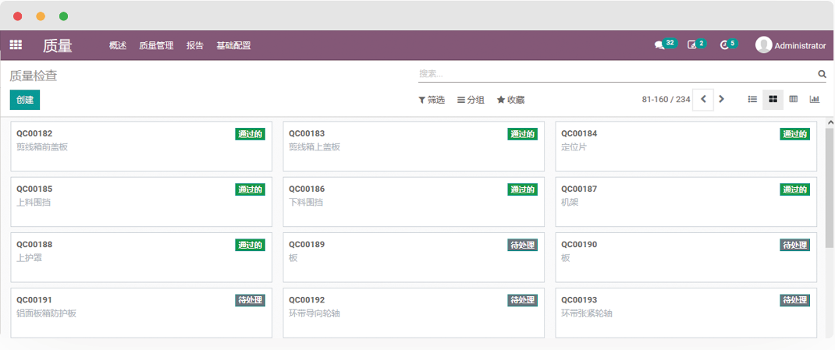The height and width of the screenshot is (350, 835).
Task: Switch to pivot table view icon
Action: pyautogui.click(x=794, y=99)
